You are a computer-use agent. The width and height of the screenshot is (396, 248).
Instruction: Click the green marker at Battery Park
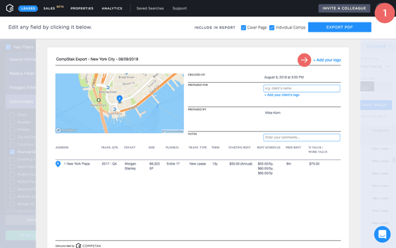[x=98, y=101]
